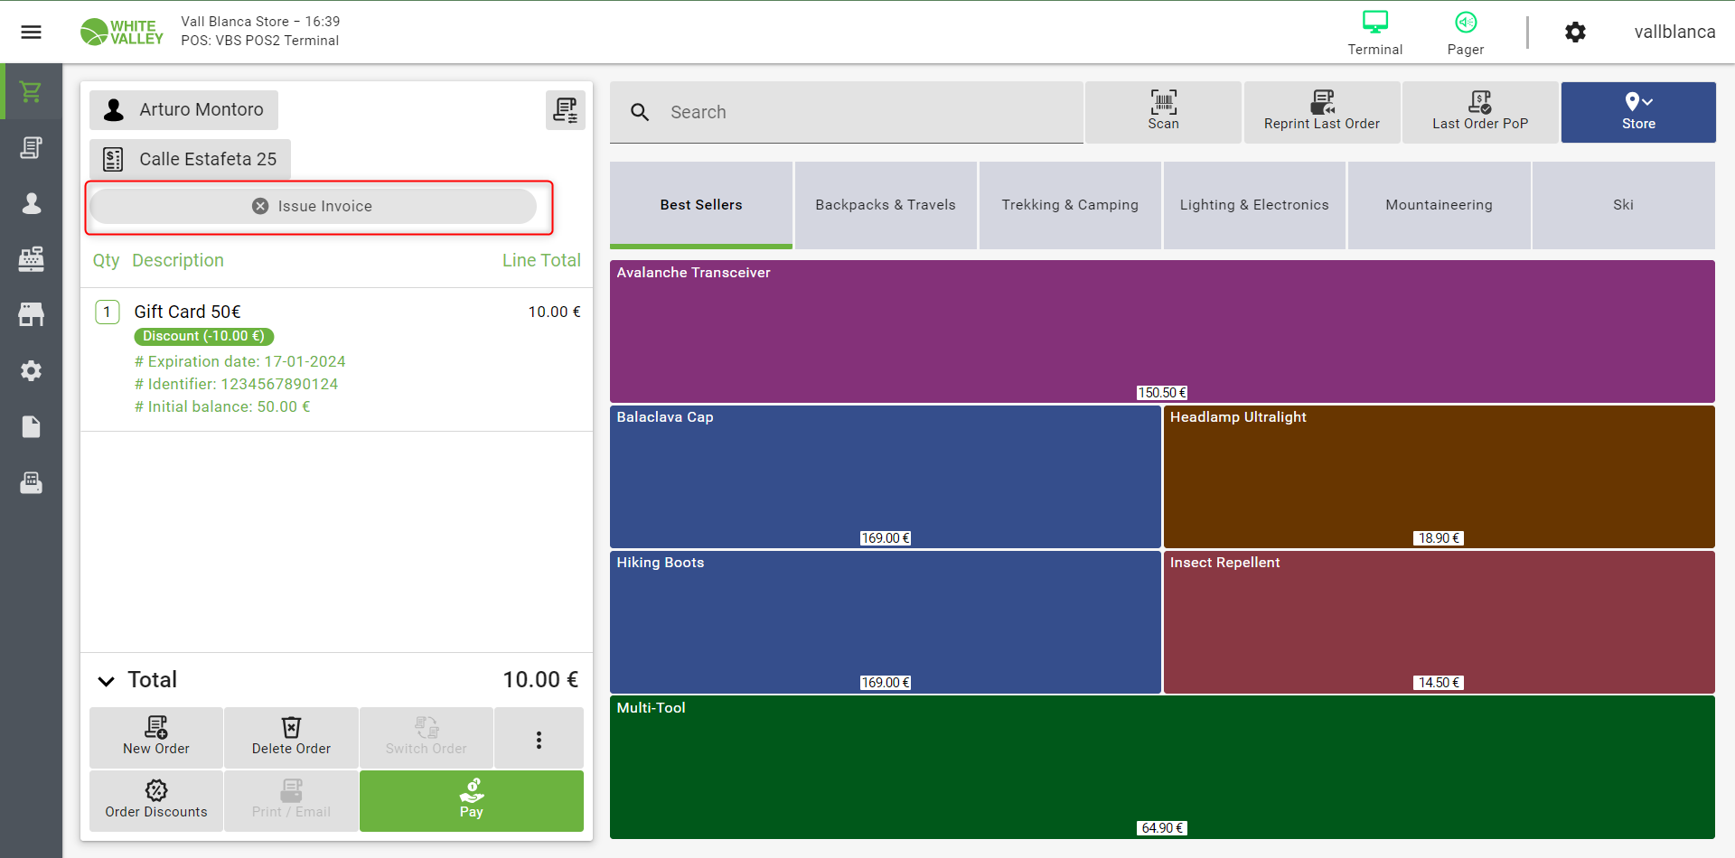The width and height of the screenshot is (1735, 858).
Task: Open the customers icon in sidebar
Action: (32, 204)
